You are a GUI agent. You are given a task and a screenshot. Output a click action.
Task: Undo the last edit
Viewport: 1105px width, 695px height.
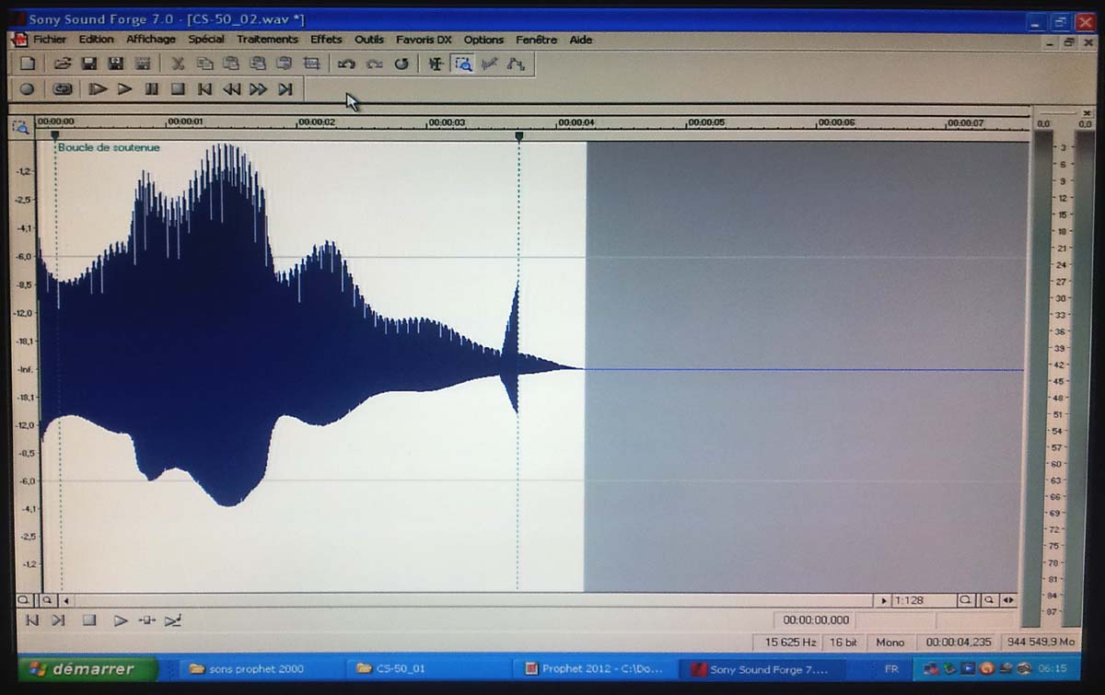[346, 64]
